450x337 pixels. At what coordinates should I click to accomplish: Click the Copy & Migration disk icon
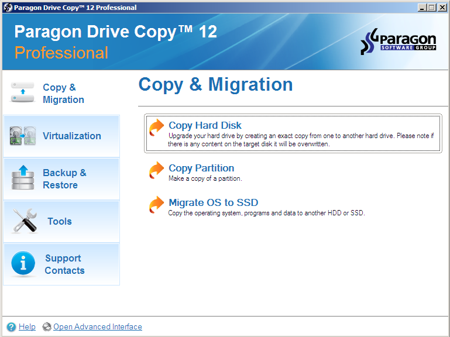point(23,92)
